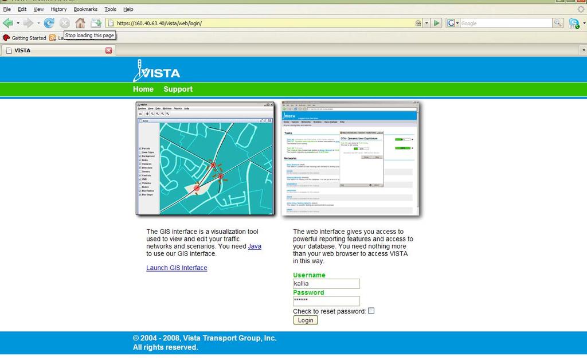Close the VISTA tab
The height and width of the screenshot is (364, 587).
[x=108, y=50]
